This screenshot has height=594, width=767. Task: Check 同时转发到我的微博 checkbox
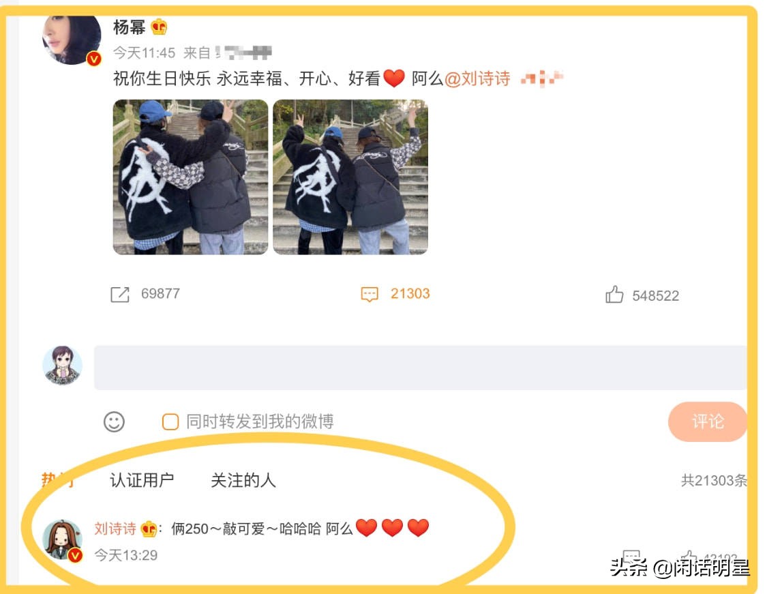170,421
